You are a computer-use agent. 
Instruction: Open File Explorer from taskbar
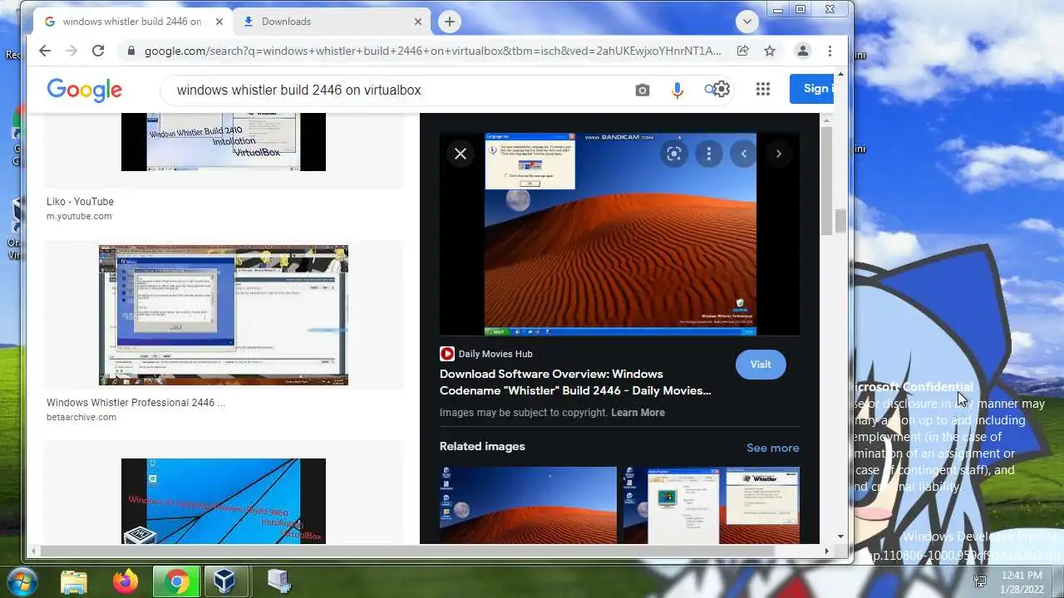coord(74,581)
